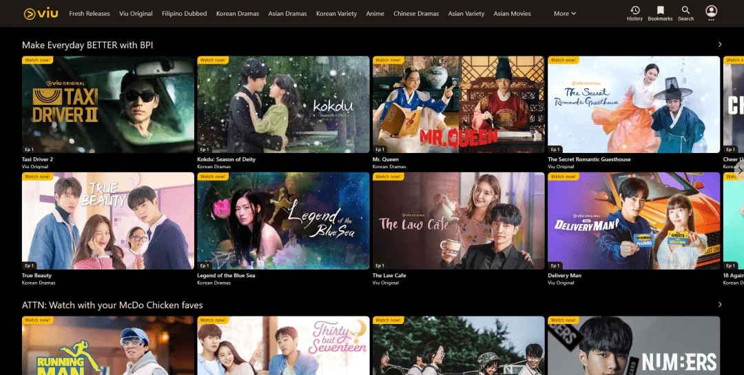744x375 pixels.
Task: Open Korean Dramas category in navbar
Action: coord(238,14)
